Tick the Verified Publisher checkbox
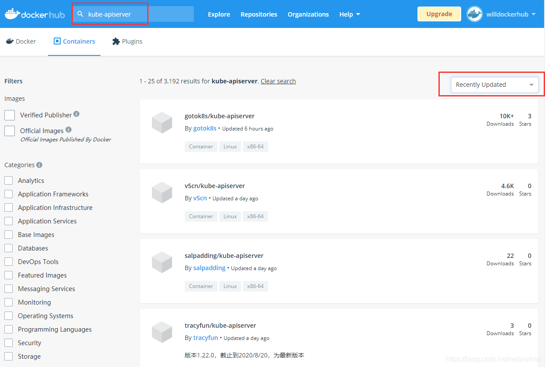The height and width of the screenshot is (367, 545). pyautogui.click(x=10, y=115)
